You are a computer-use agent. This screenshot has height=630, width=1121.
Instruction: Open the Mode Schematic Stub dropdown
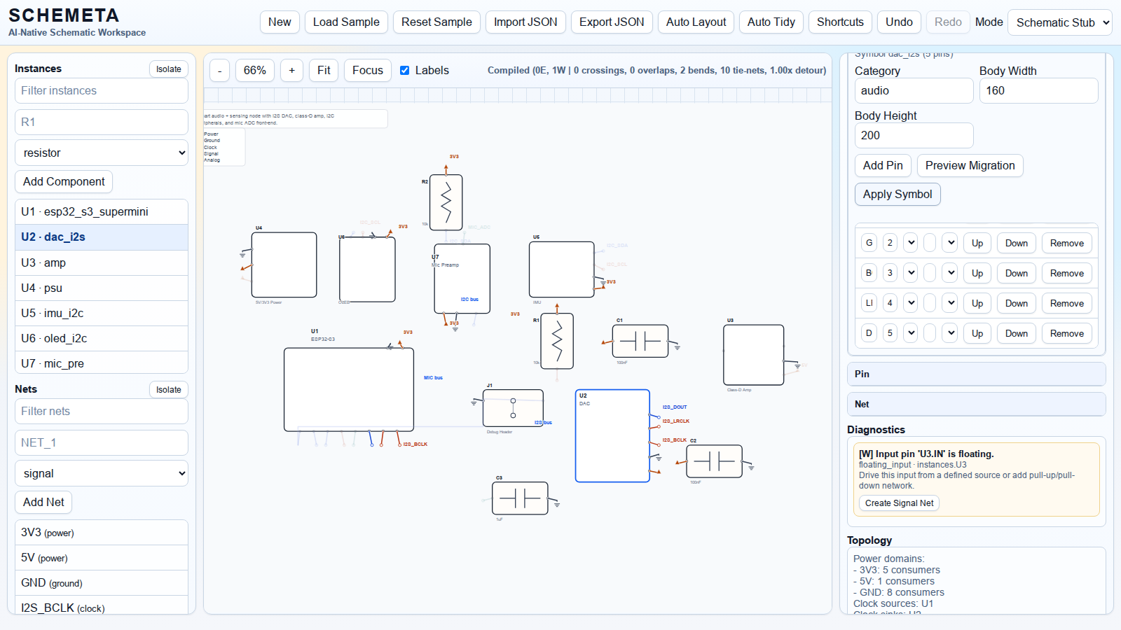click(1059, 22)
